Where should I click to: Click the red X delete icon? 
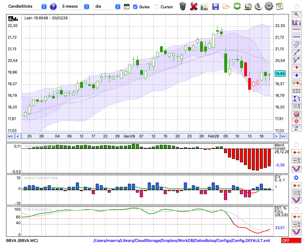pyautogui.click(x=194, y=6)
